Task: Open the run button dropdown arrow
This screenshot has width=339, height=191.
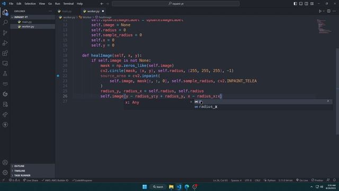Action: point(324,11)
